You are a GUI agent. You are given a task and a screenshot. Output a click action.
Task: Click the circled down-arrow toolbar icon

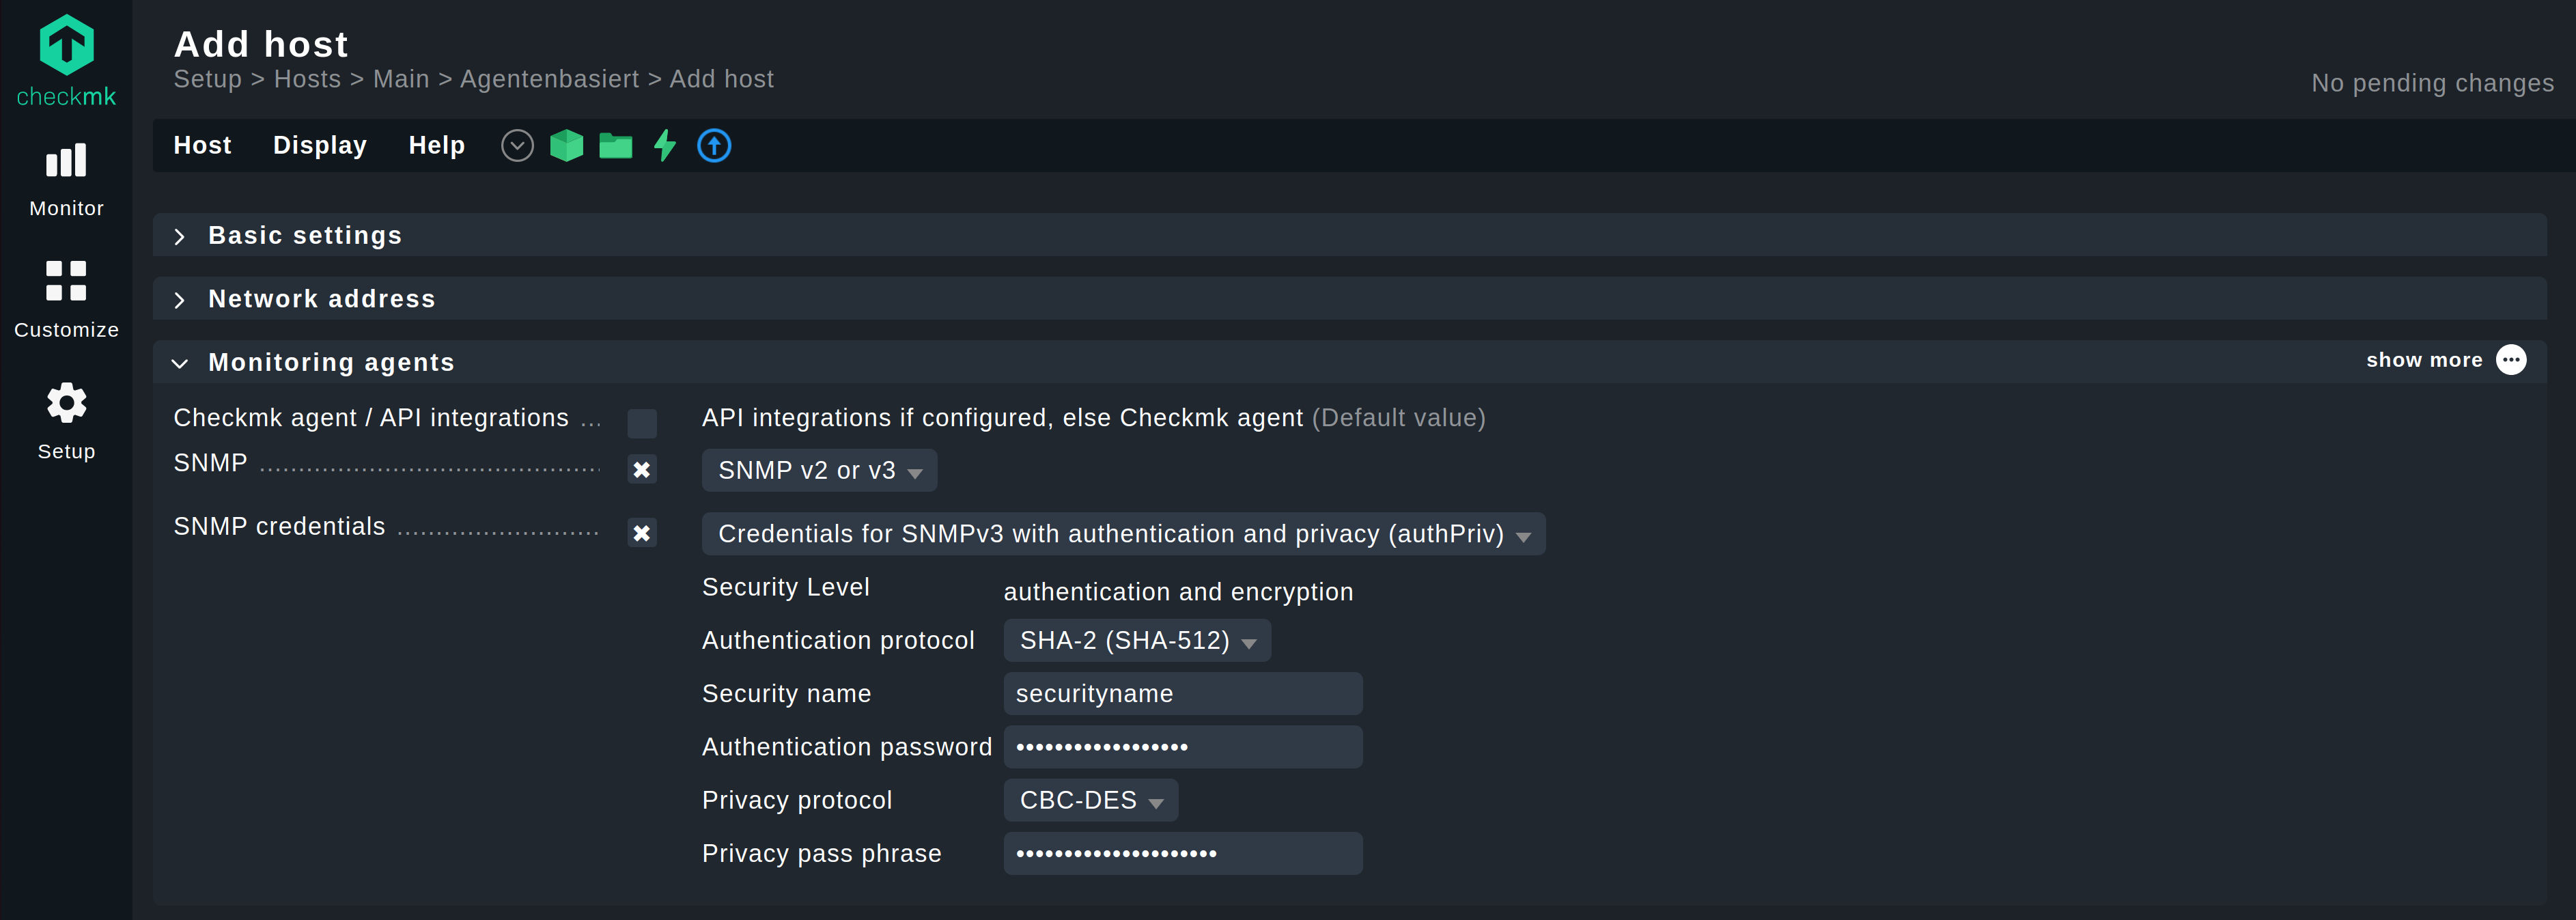click(517, 146)
